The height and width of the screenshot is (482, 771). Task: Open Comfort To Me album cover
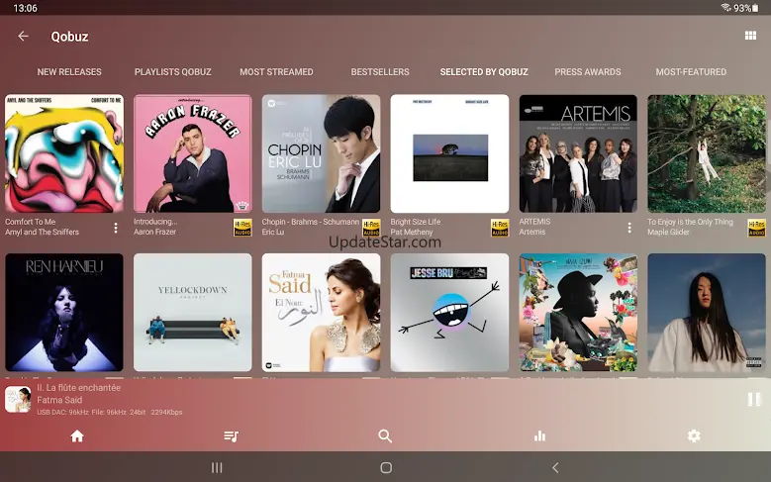[64, 153]
